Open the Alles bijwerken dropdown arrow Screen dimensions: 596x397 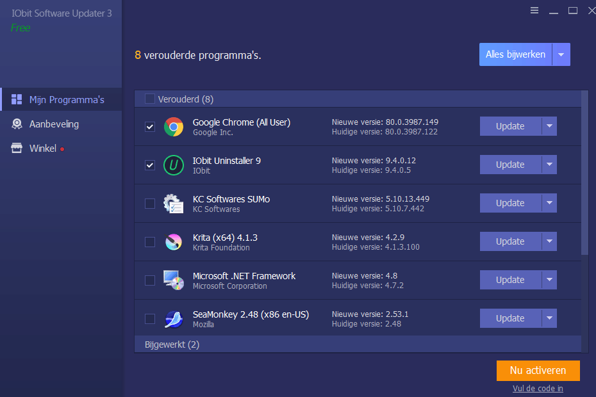coord(561,54)
